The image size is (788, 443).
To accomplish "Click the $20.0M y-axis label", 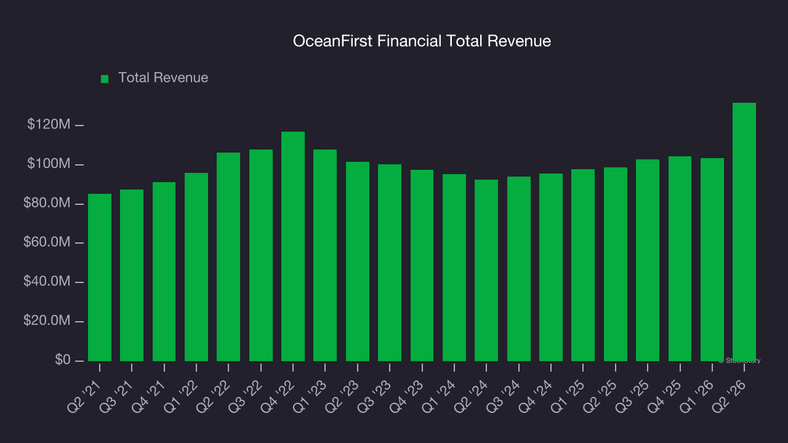I will tap(47, 321).
